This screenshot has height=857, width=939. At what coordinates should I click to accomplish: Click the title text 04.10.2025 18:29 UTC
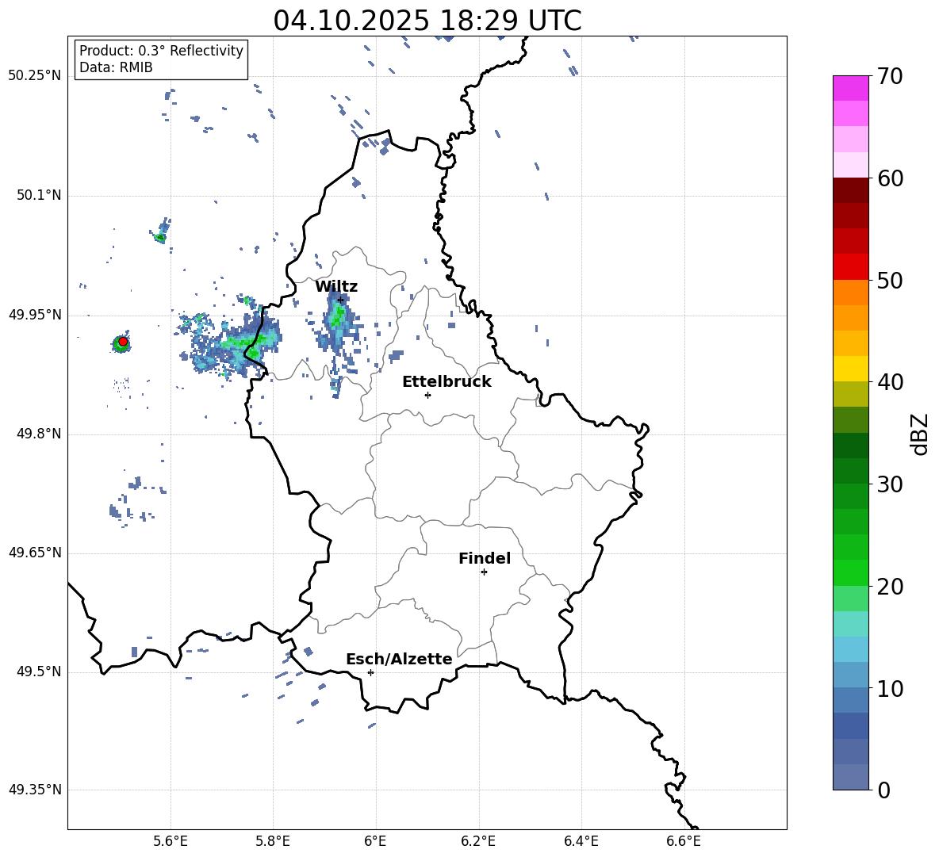click(427, 21)
